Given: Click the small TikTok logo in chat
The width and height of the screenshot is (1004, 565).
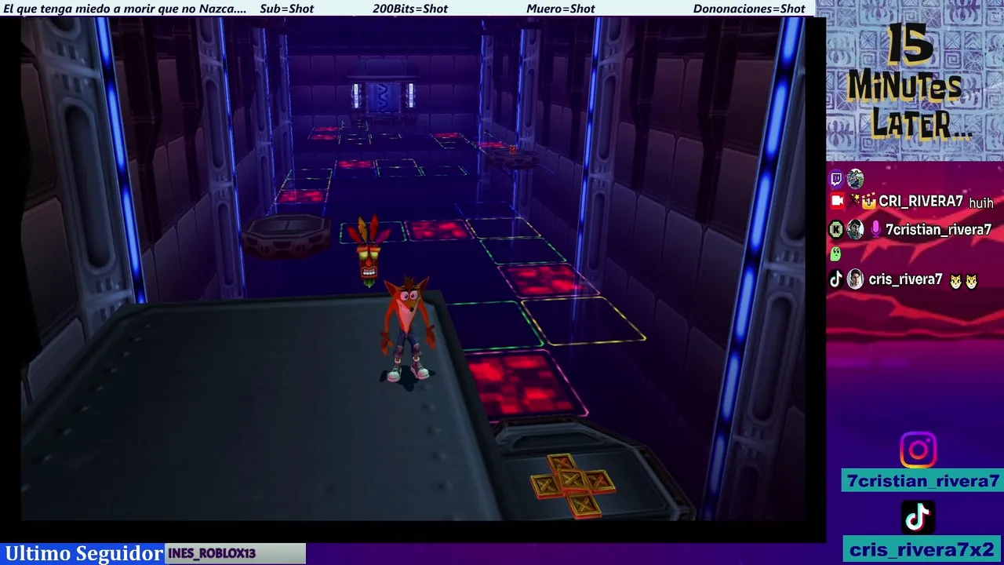Looking at the screenshot, I should [x=836, y=279].
